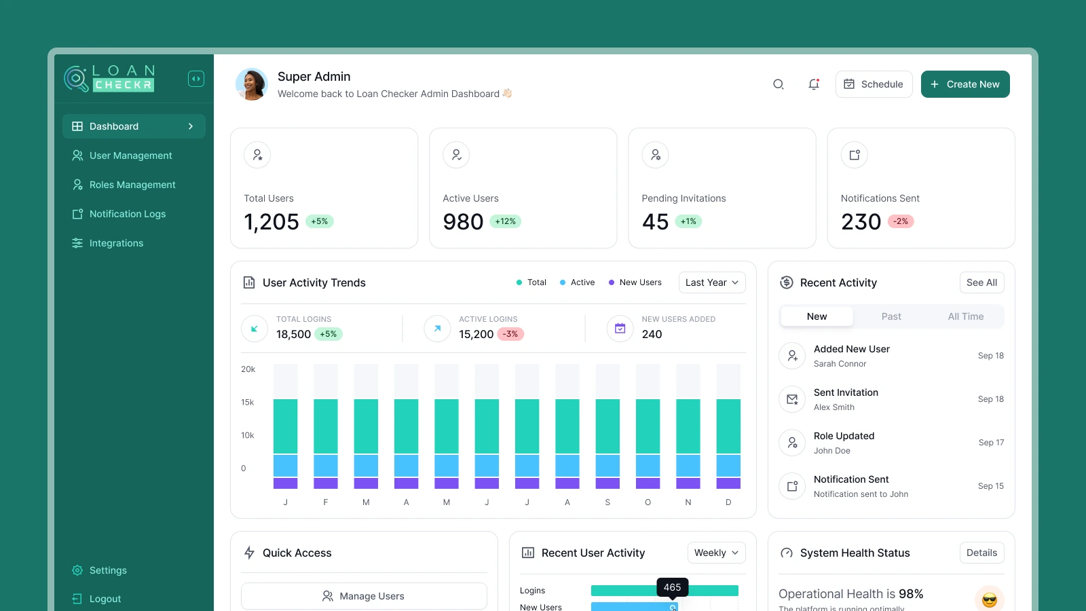This screenshot has width=1086, height=611.
Task: Open Roles Management page
Action: tap(134, 185)
